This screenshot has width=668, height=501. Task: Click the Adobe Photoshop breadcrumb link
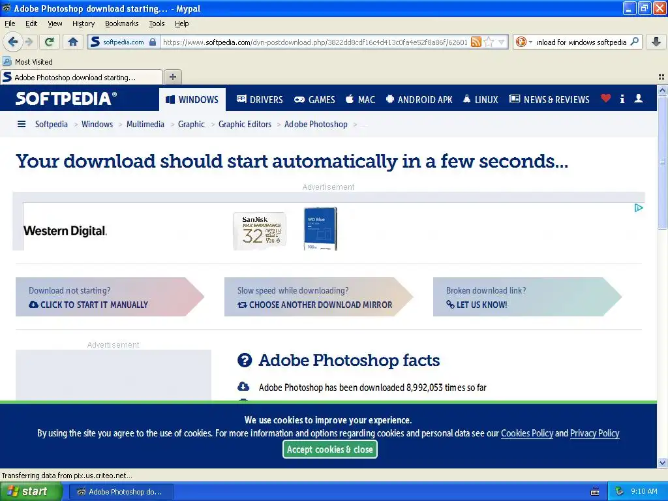click(316, 124)
